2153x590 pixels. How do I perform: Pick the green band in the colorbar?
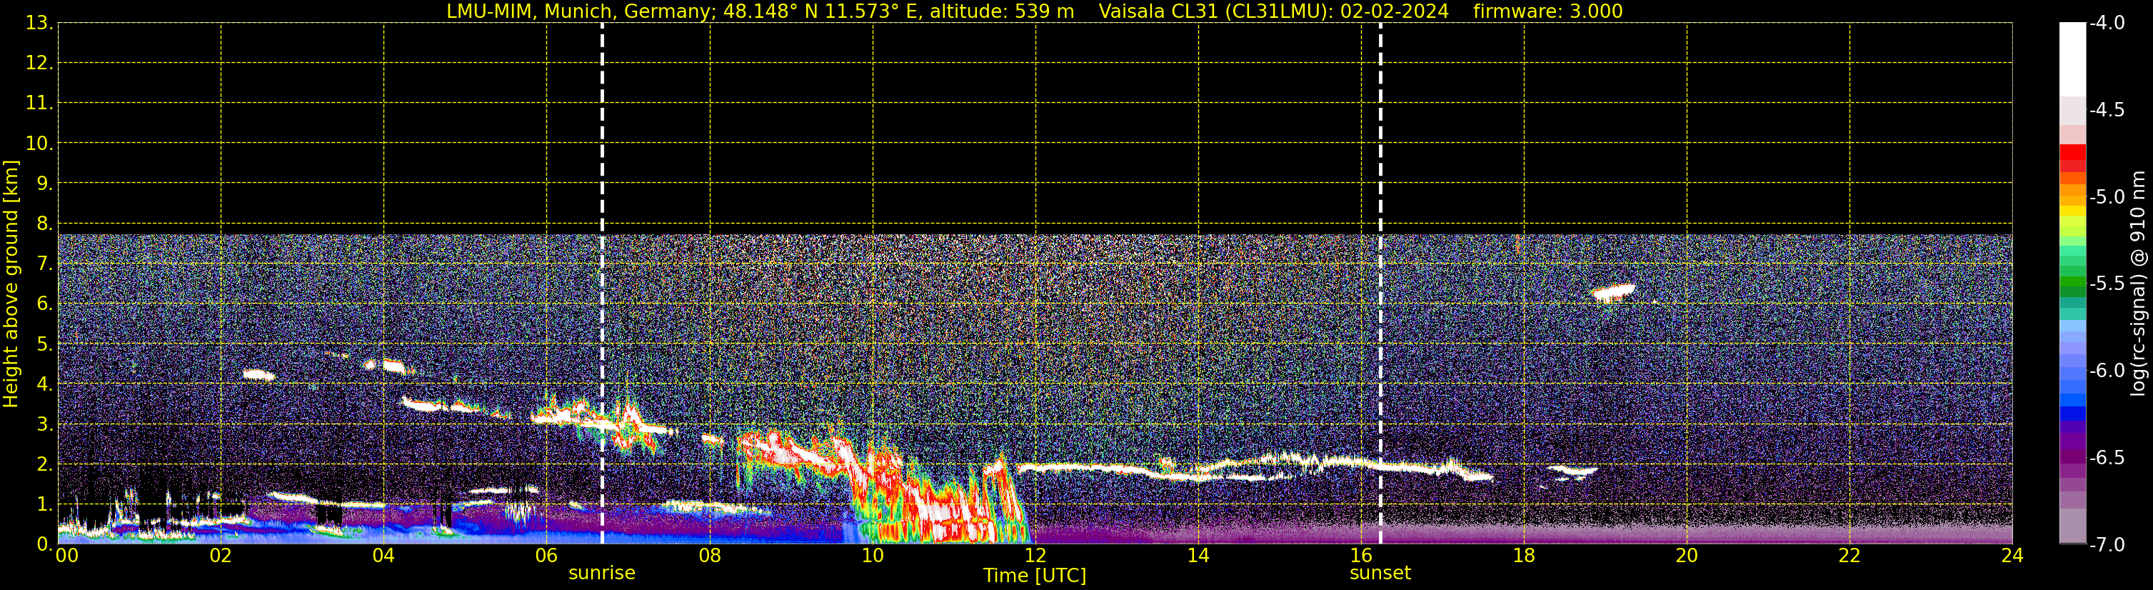click(2072, 286)
